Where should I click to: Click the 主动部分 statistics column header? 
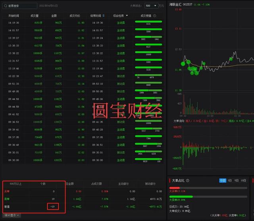click(123, 184)
